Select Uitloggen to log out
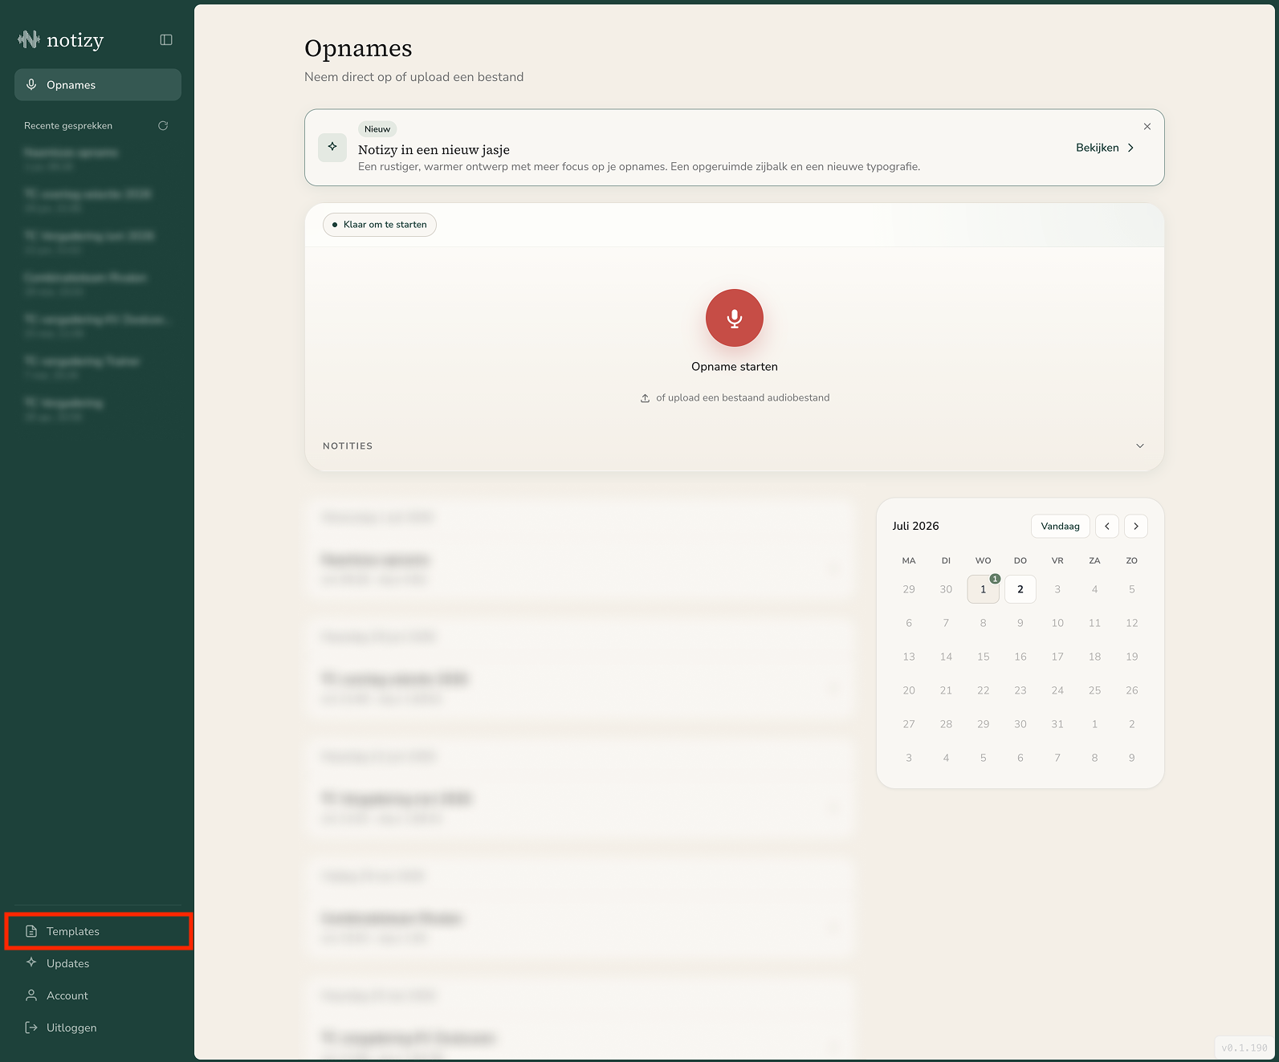Viewport: 1279px width, 1062px height. click(x=98, y=1027)
